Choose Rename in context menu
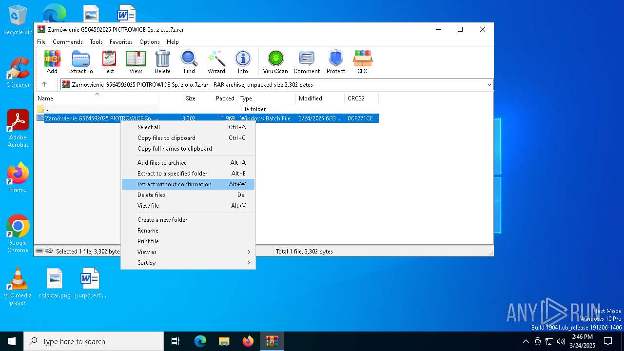 188,231
